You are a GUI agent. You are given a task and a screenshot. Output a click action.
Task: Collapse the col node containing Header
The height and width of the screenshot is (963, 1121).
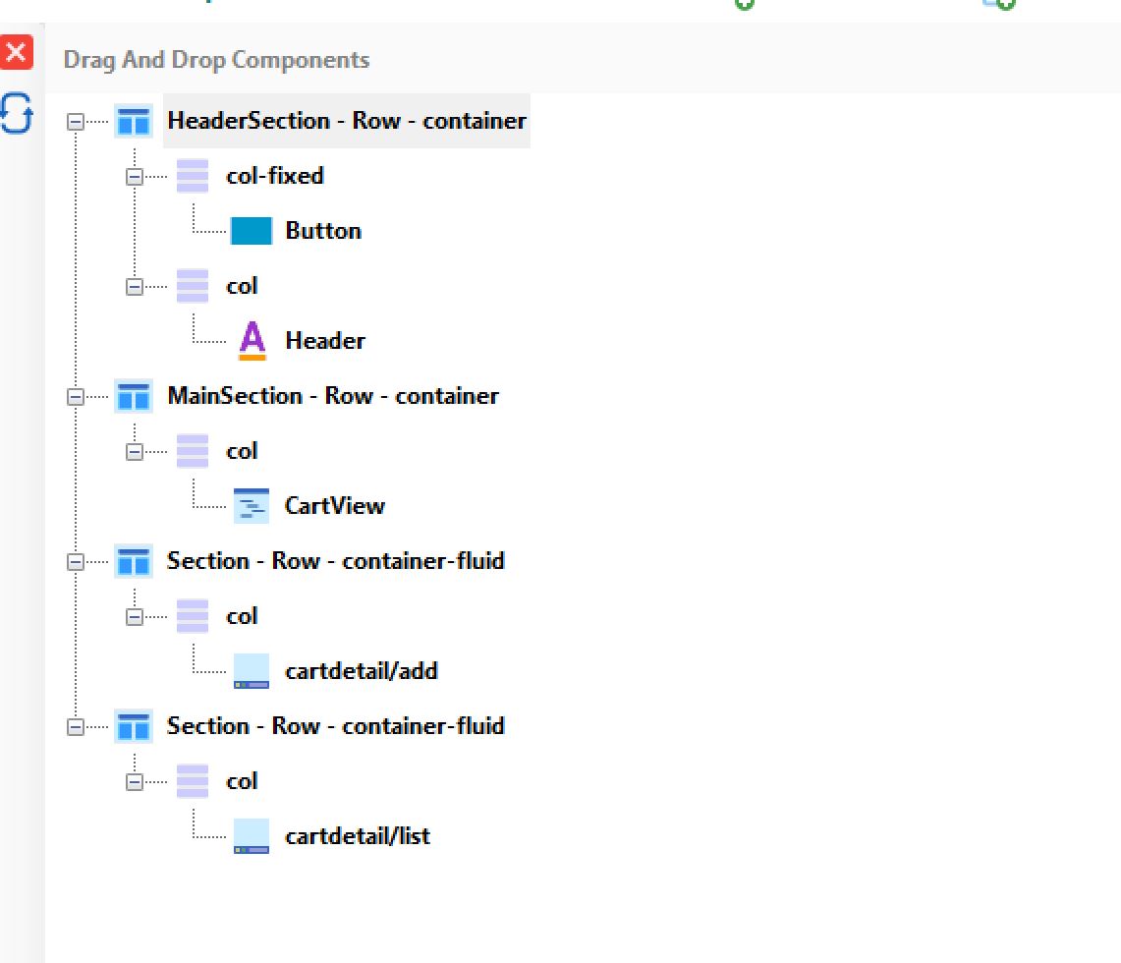(135, 287)
